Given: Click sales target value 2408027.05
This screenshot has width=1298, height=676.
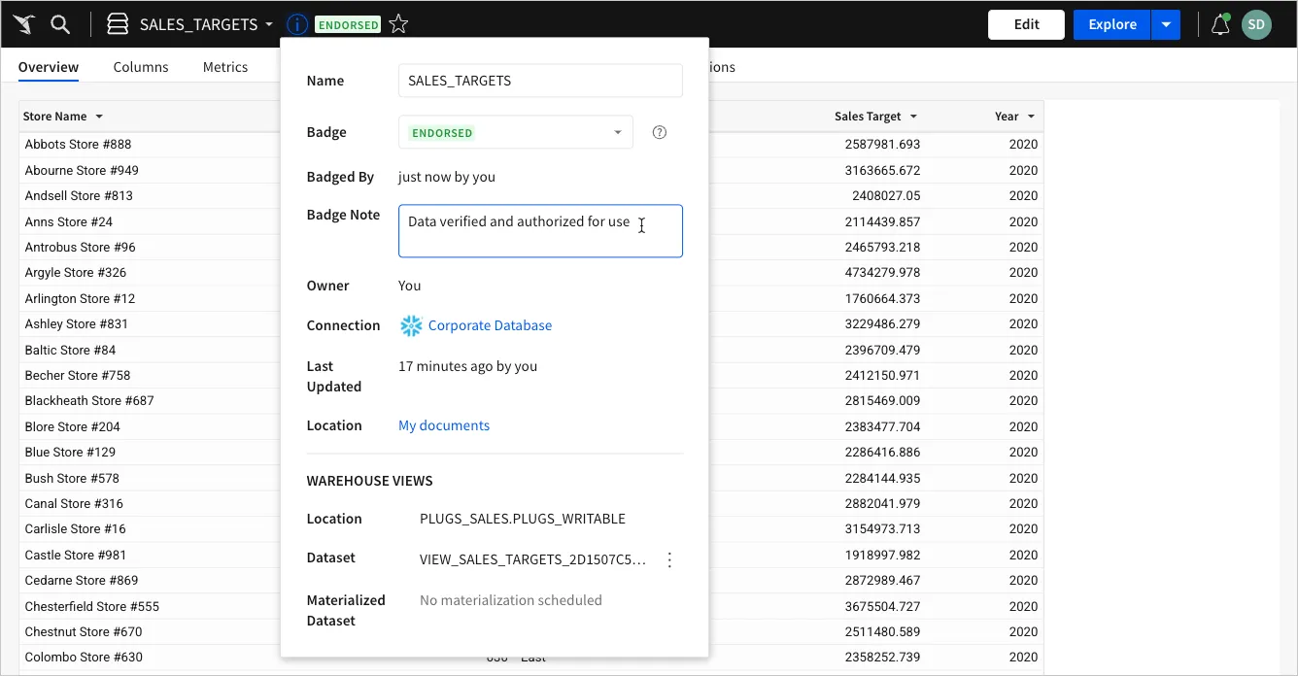Looking at the screenshot, I should coord(886,195).
